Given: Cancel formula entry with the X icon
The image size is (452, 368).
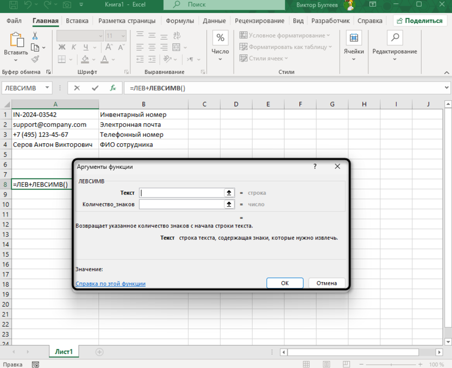Looking at the screenshot, I should pos(77,87).
